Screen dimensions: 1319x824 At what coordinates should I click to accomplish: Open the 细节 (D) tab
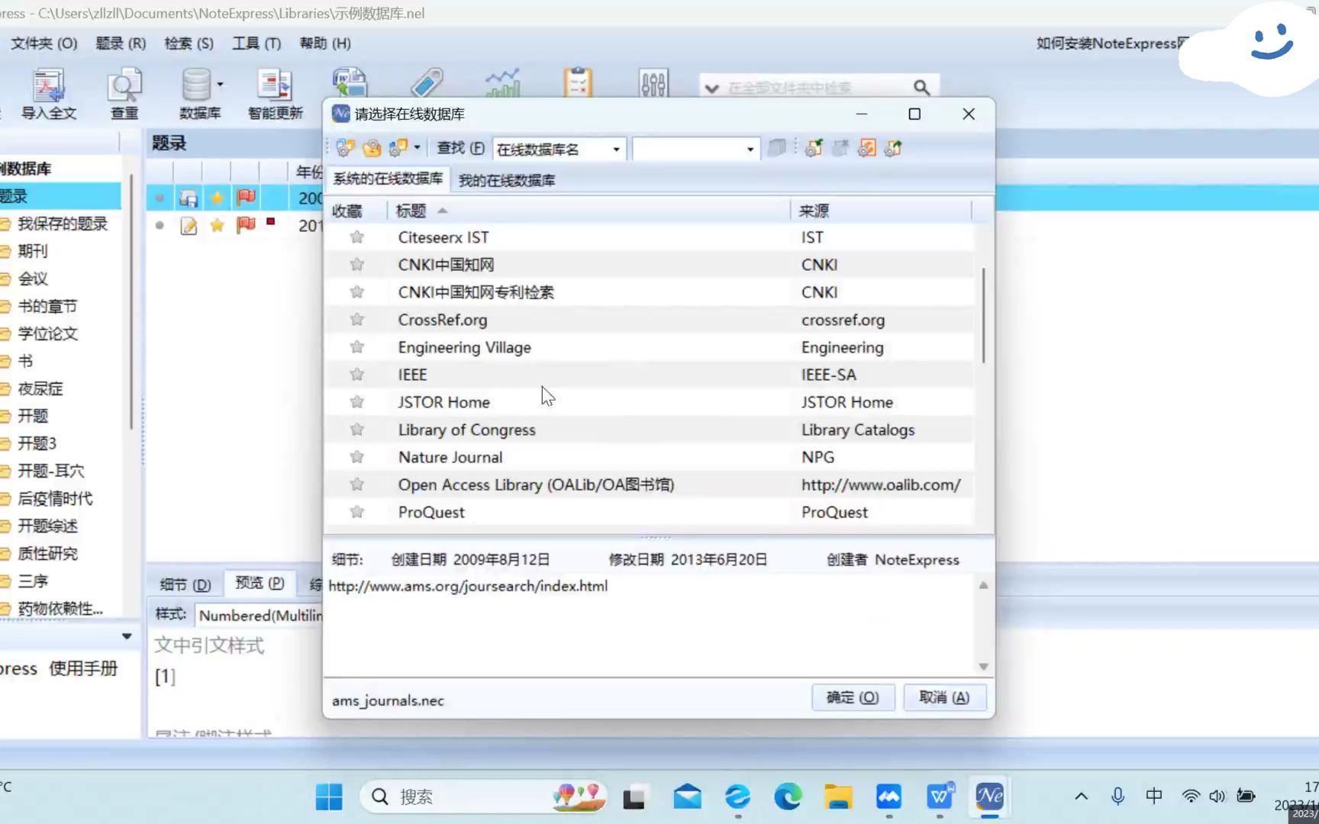point(185,584)
